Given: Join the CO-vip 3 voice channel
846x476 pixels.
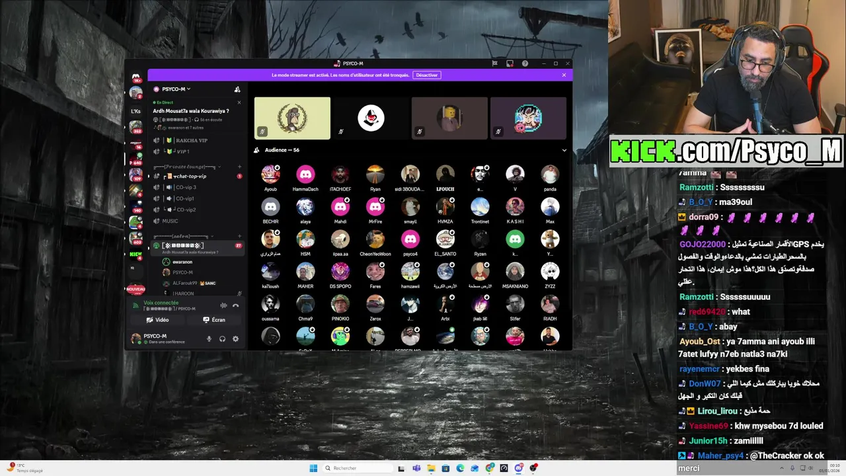Looking at the screenshot, I should pyautogui.click(x=196, y=187).
